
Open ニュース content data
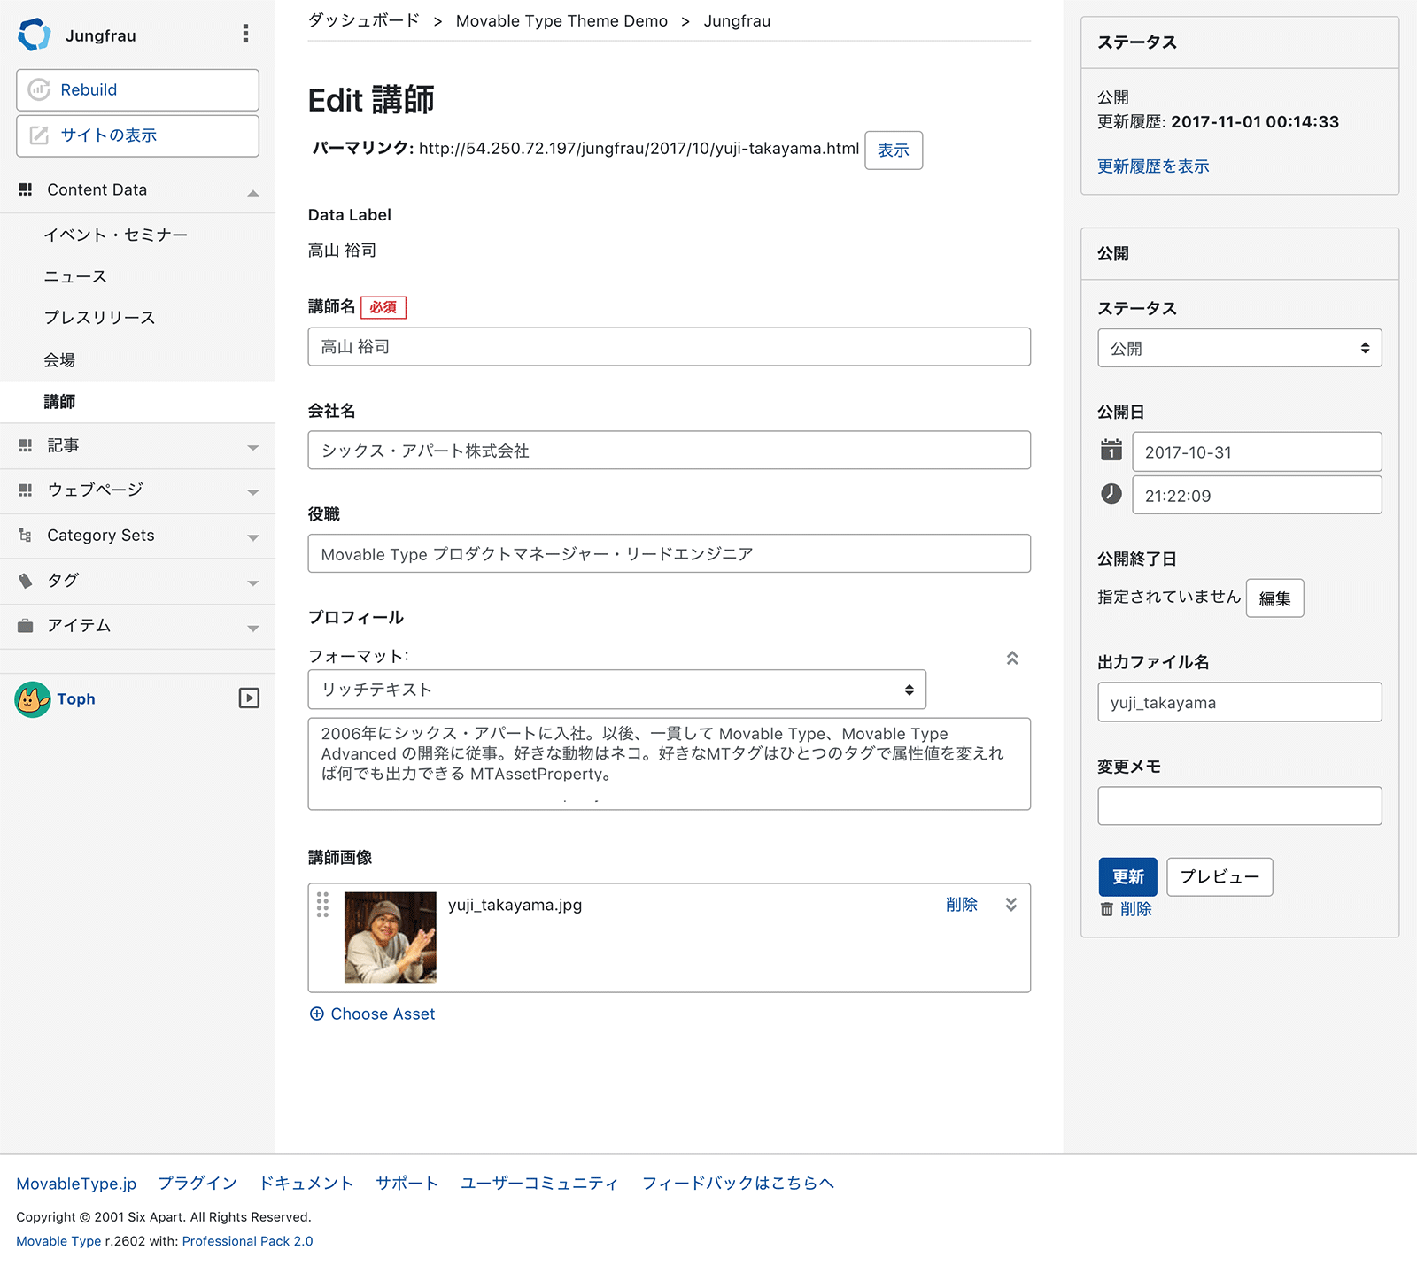pyautogui.click(x=75, y=276)
